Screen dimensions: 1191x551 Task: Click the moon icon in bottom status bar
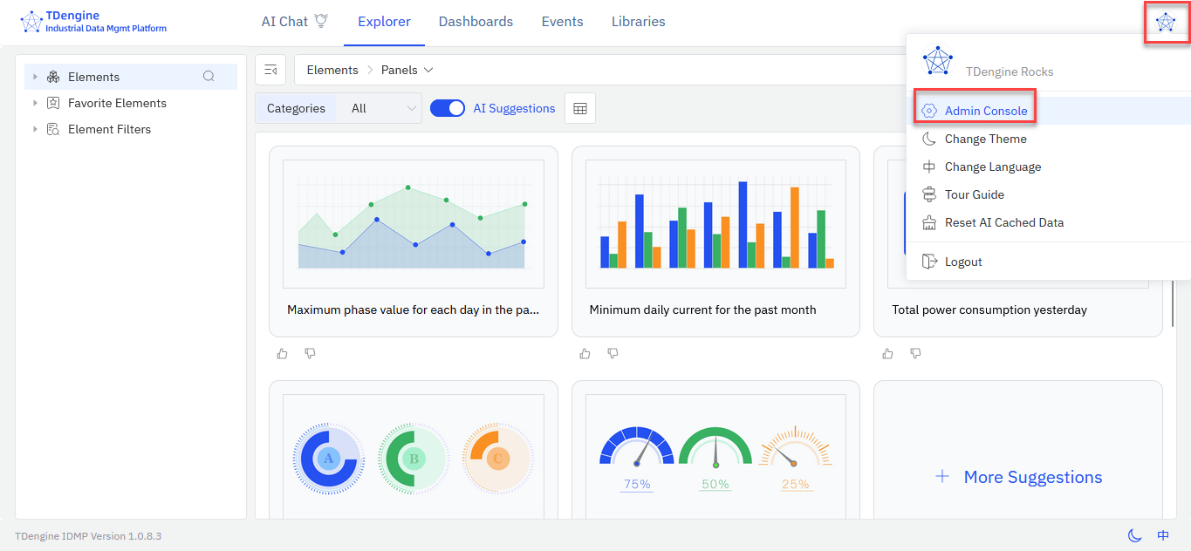pos(1134,535)
